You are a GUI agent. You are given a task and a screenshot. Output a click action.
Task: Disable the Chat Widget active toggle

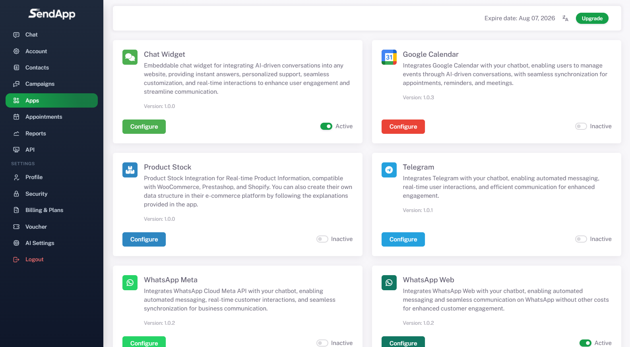coord(326,126)
